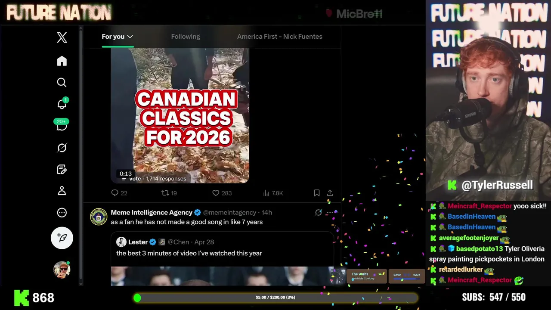Open the @memeintagency handle link
The height and width of the screenshot is (310, 551).
coord(229,212)
